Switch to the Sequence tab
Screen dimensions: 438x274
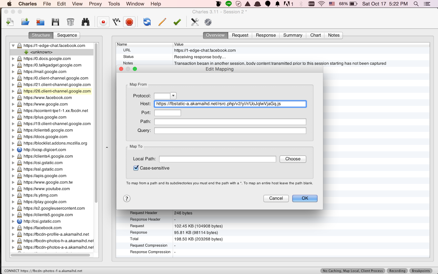pos(67,35)
